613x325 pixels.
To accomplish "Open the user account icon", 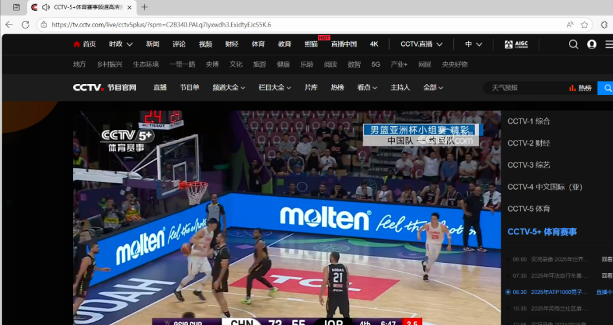I will tap(592, 44).
